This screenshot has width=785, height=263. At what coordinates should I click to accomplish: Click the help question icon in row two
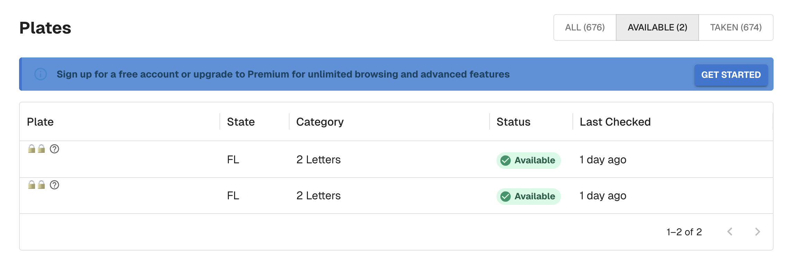tap(54, 185)
